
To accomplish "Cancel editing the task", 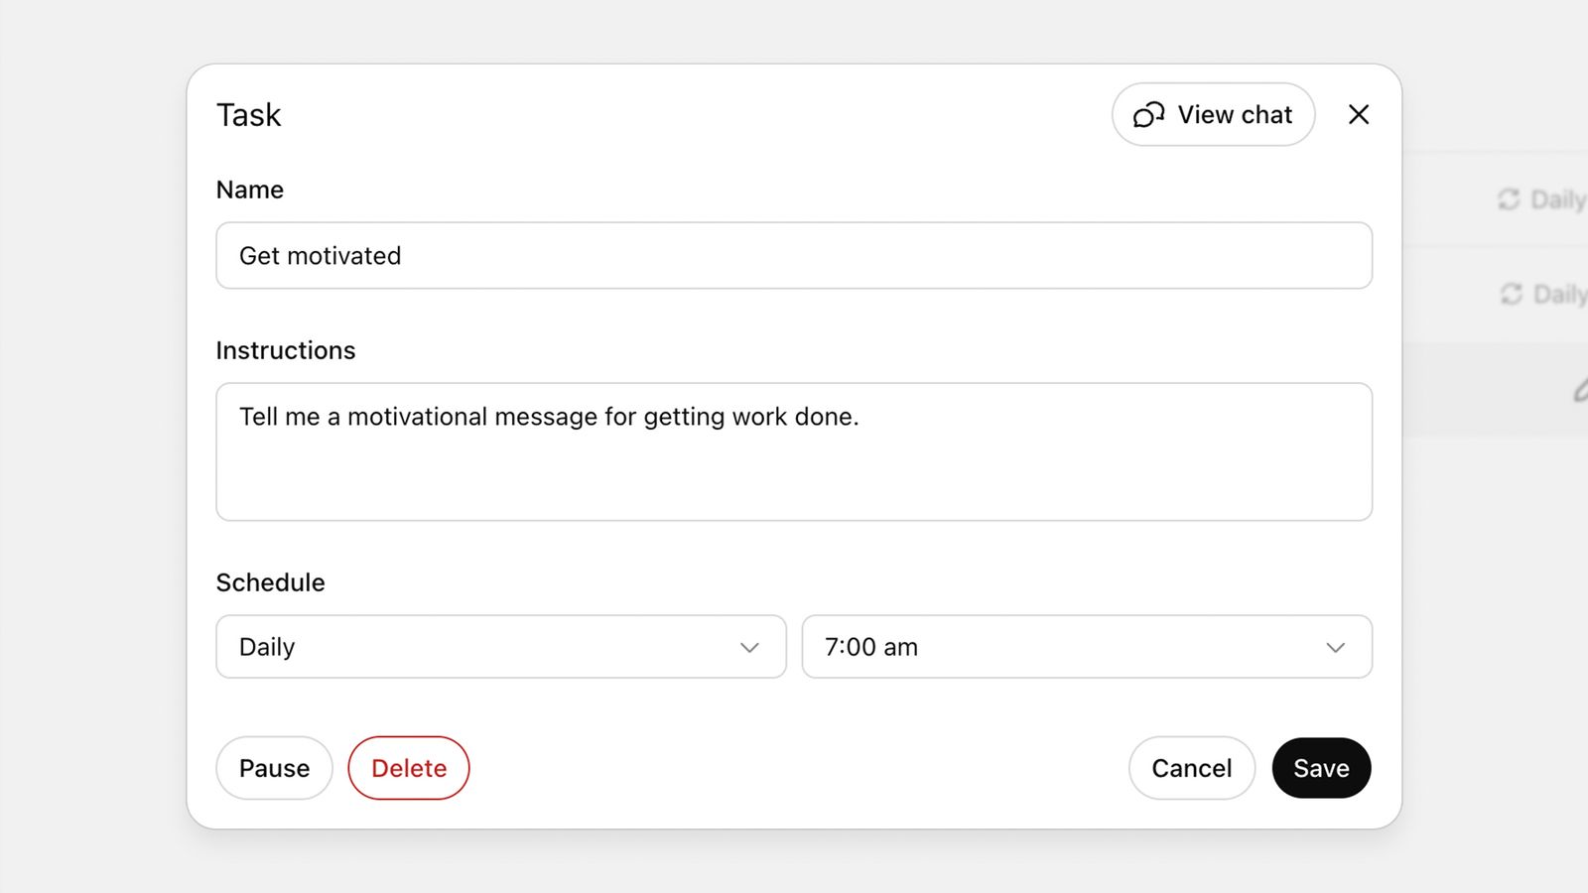I will click(x=1191, y=768).
